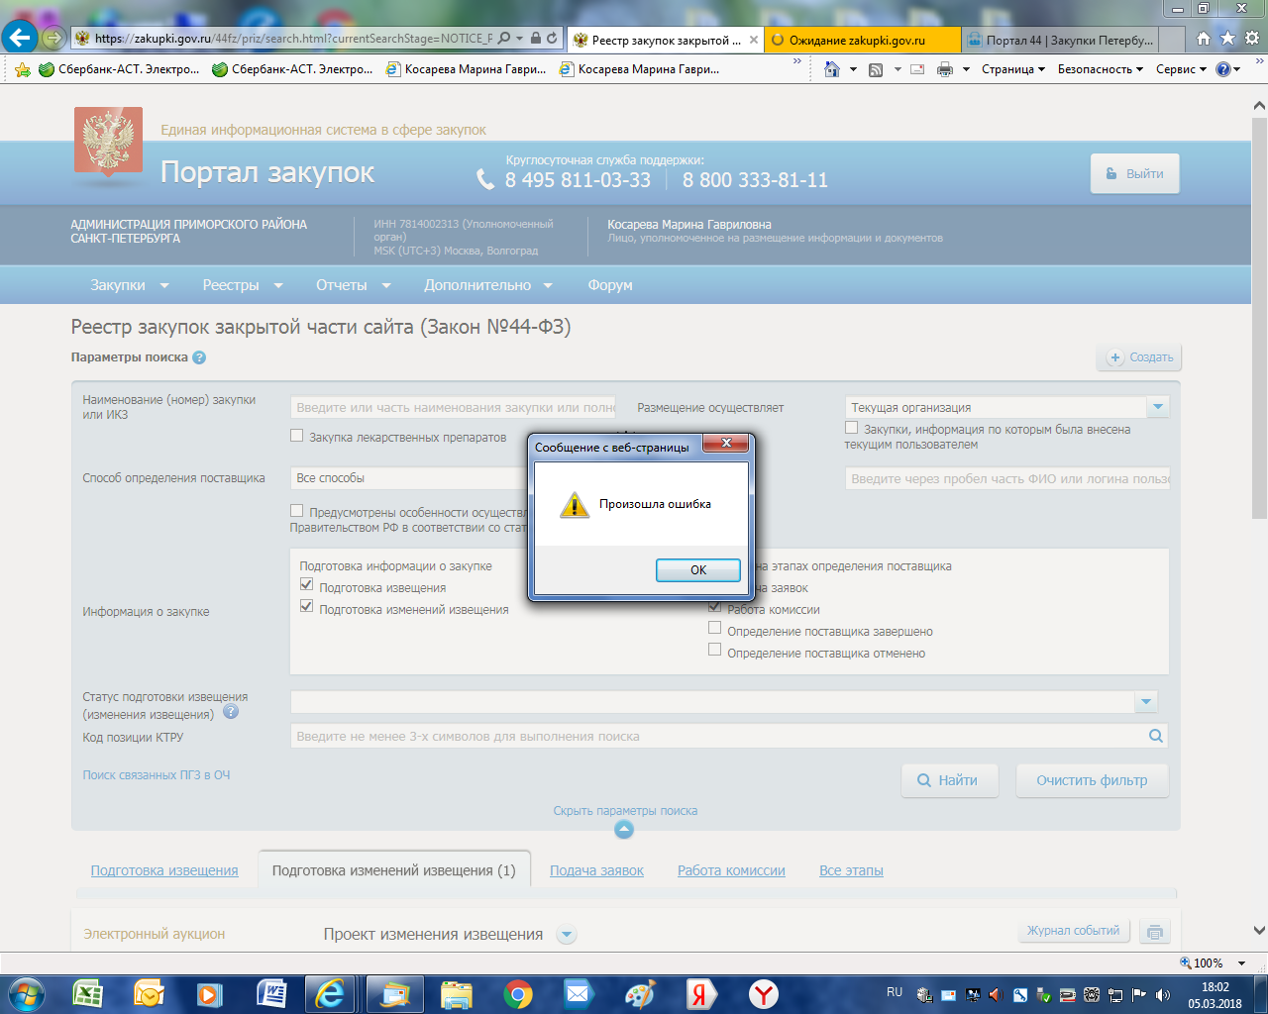Click Поиск связанных ПГЗ в ОЧ link
The image size is (1268, 1014).
click(x=157, y=775)
